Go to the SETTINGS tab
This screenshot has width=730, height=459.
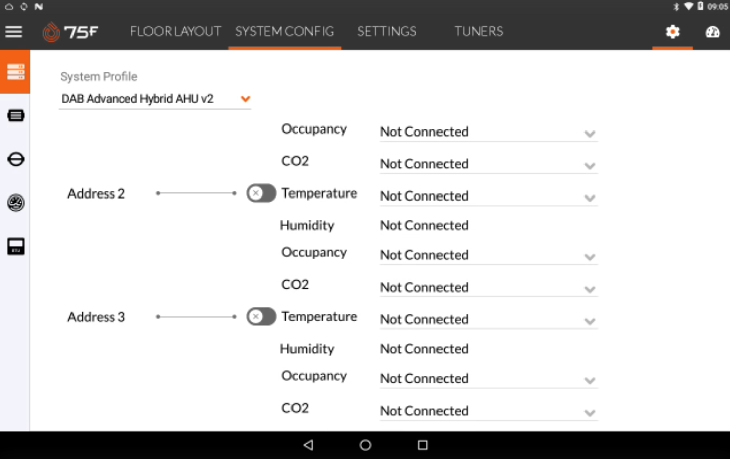[387, 31]
